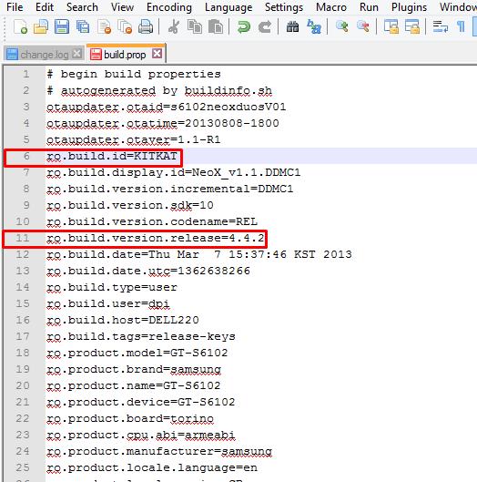Click line 11 ro.build.version.release=4.4.2
Screen dimensions: 477x482
(x=156, y=238)
